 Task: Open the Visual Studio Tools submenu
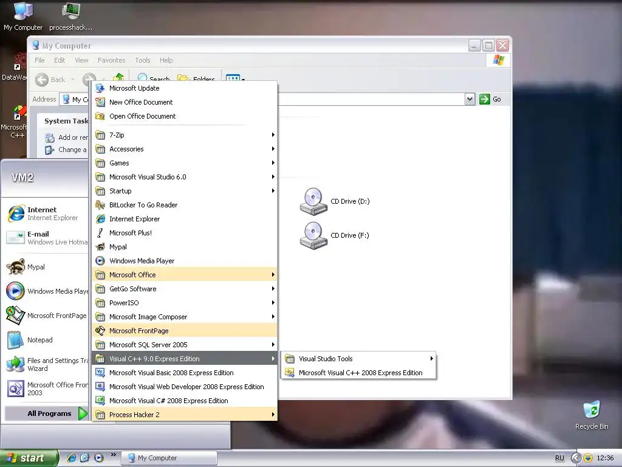click(x=358, y=359)
